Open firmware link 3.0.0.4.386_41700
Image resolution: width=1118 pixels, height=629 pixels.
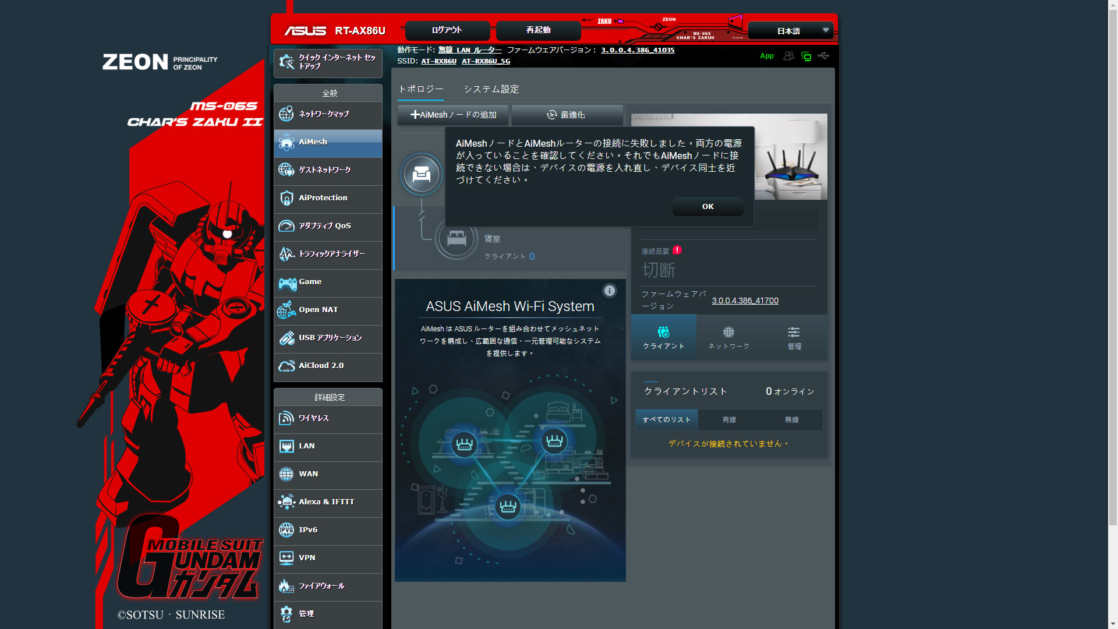pyautogui.click(x=745, y=301)
